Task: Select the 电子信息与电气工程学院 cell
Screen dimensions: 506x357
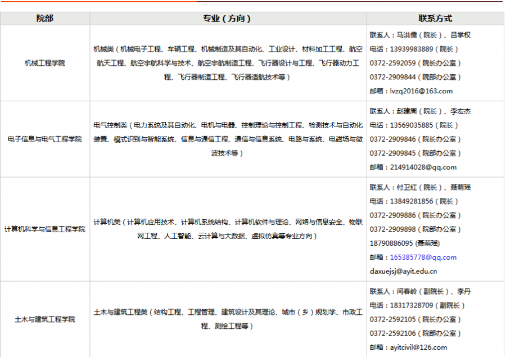Action: [x=45, y=139]
